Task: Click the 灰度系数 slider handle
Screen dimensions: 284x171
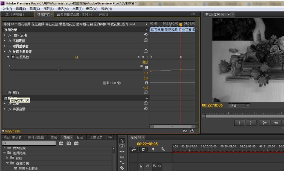Action: pos(58,70)
